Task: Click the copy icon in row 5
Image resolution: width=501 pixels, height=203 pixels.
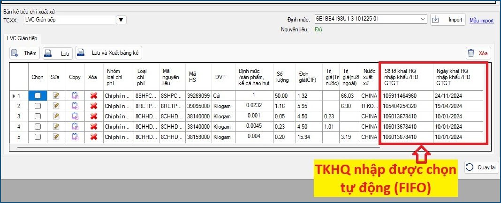Action: click(x=75, y=137)
